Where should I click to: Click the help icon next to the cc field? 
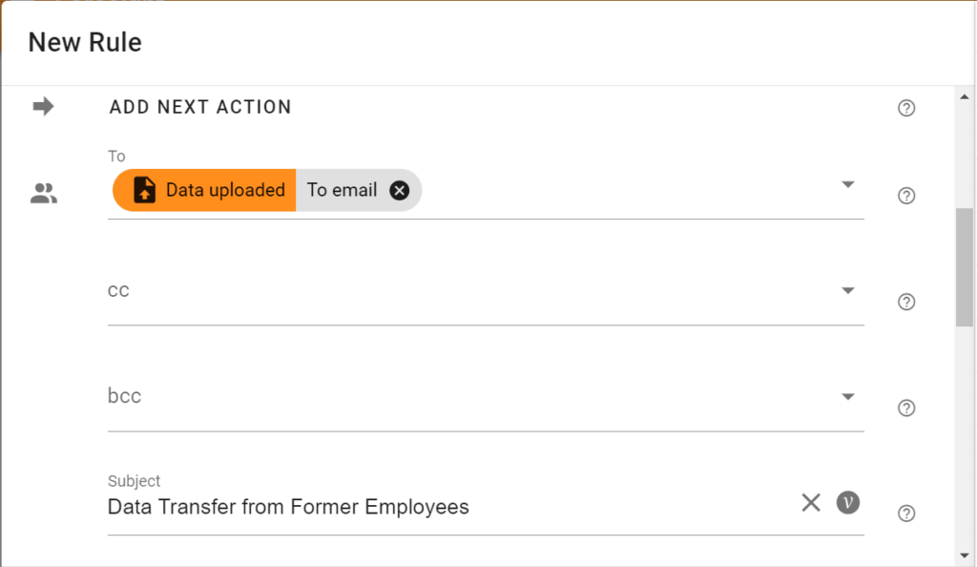pyautogui.click(x=906, y=302)
